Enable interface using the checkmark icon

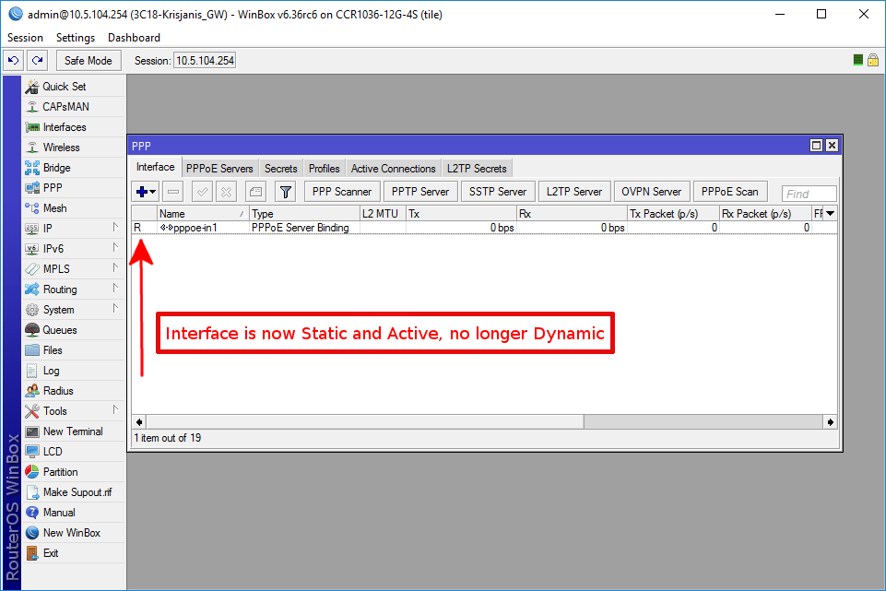[199, 193]
